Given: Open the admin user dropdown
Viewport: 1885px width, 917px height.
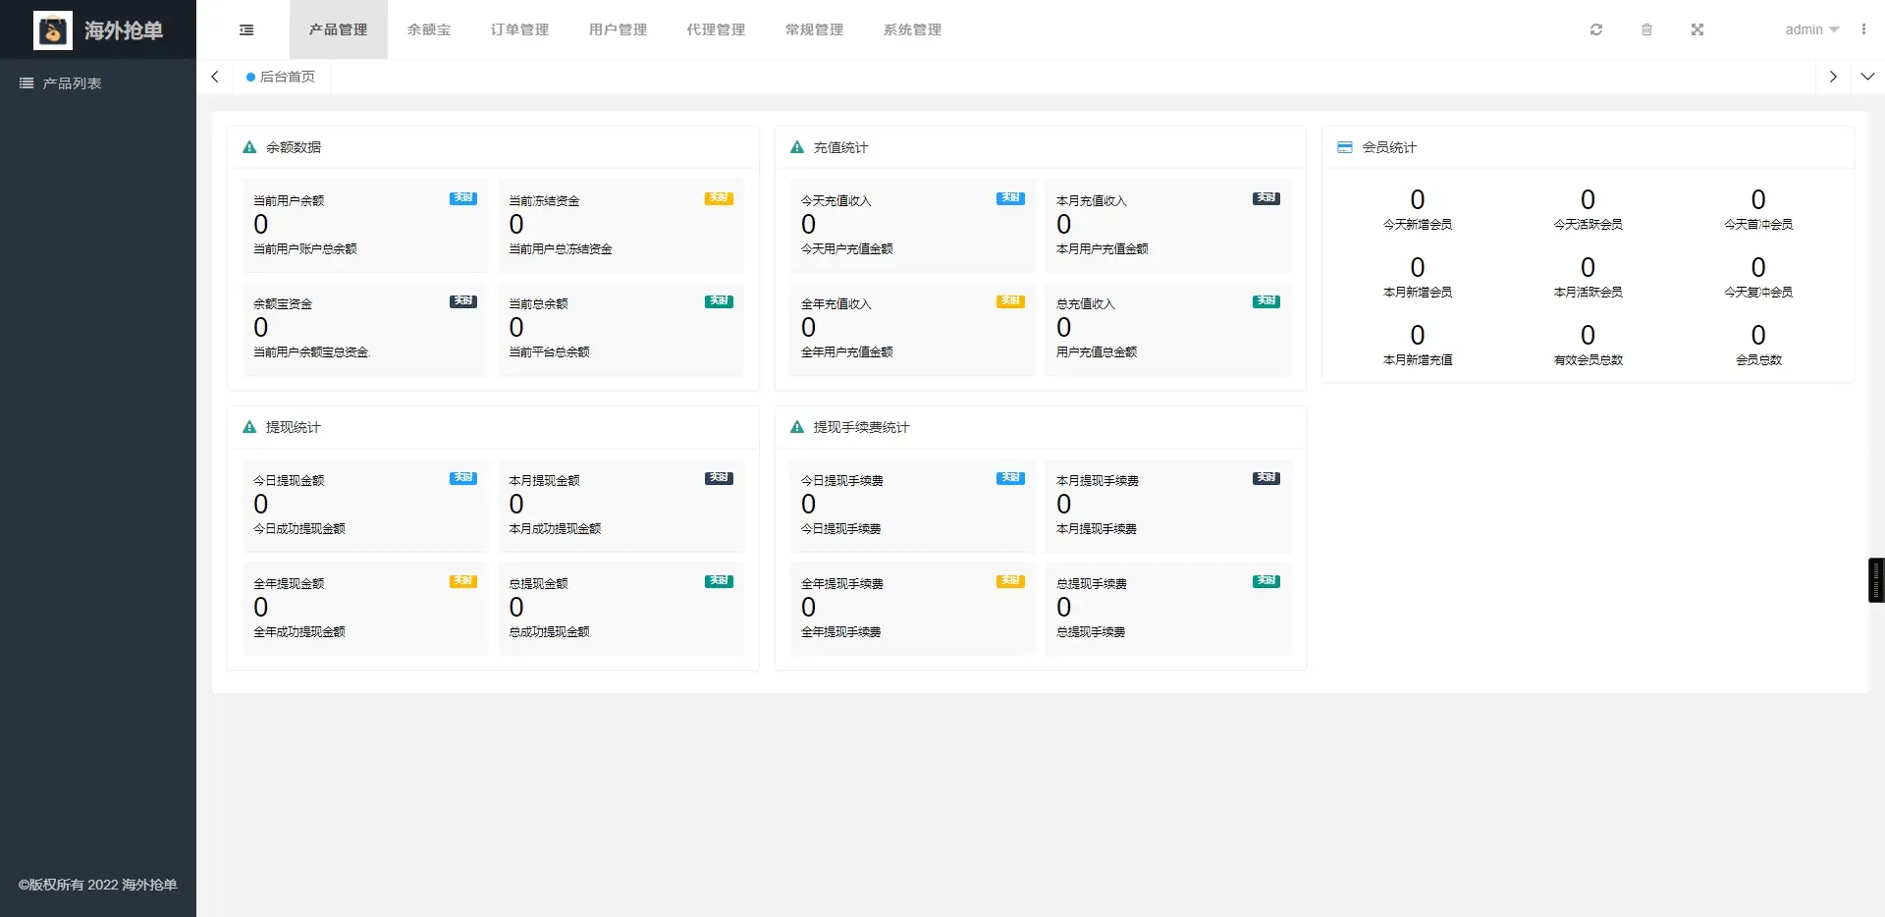Looking at the screenshot, I should tap(1811, 29).
